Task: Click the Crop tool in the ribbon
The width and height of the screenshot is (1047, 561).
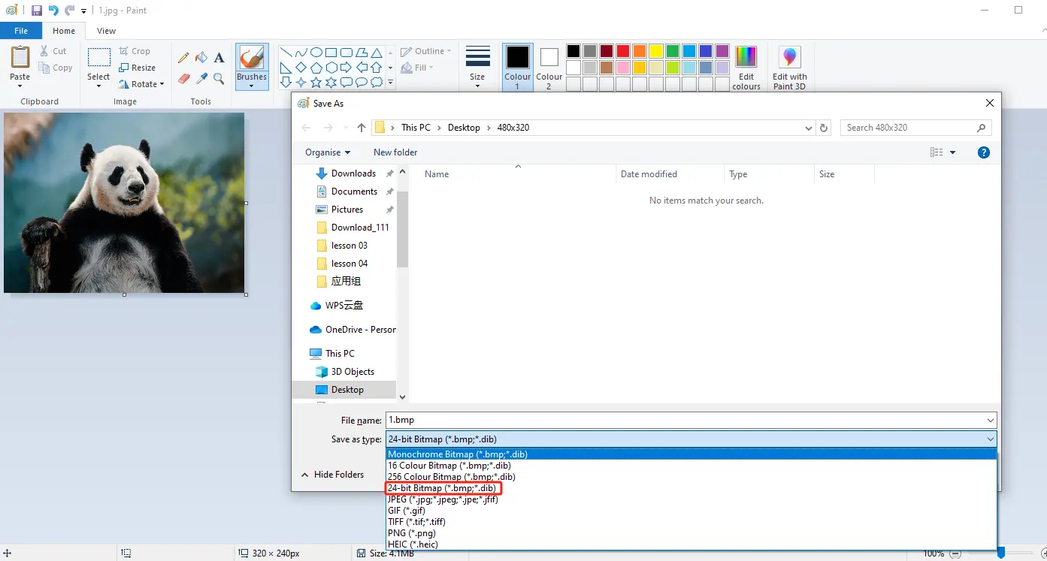Action: pos(135,51)
